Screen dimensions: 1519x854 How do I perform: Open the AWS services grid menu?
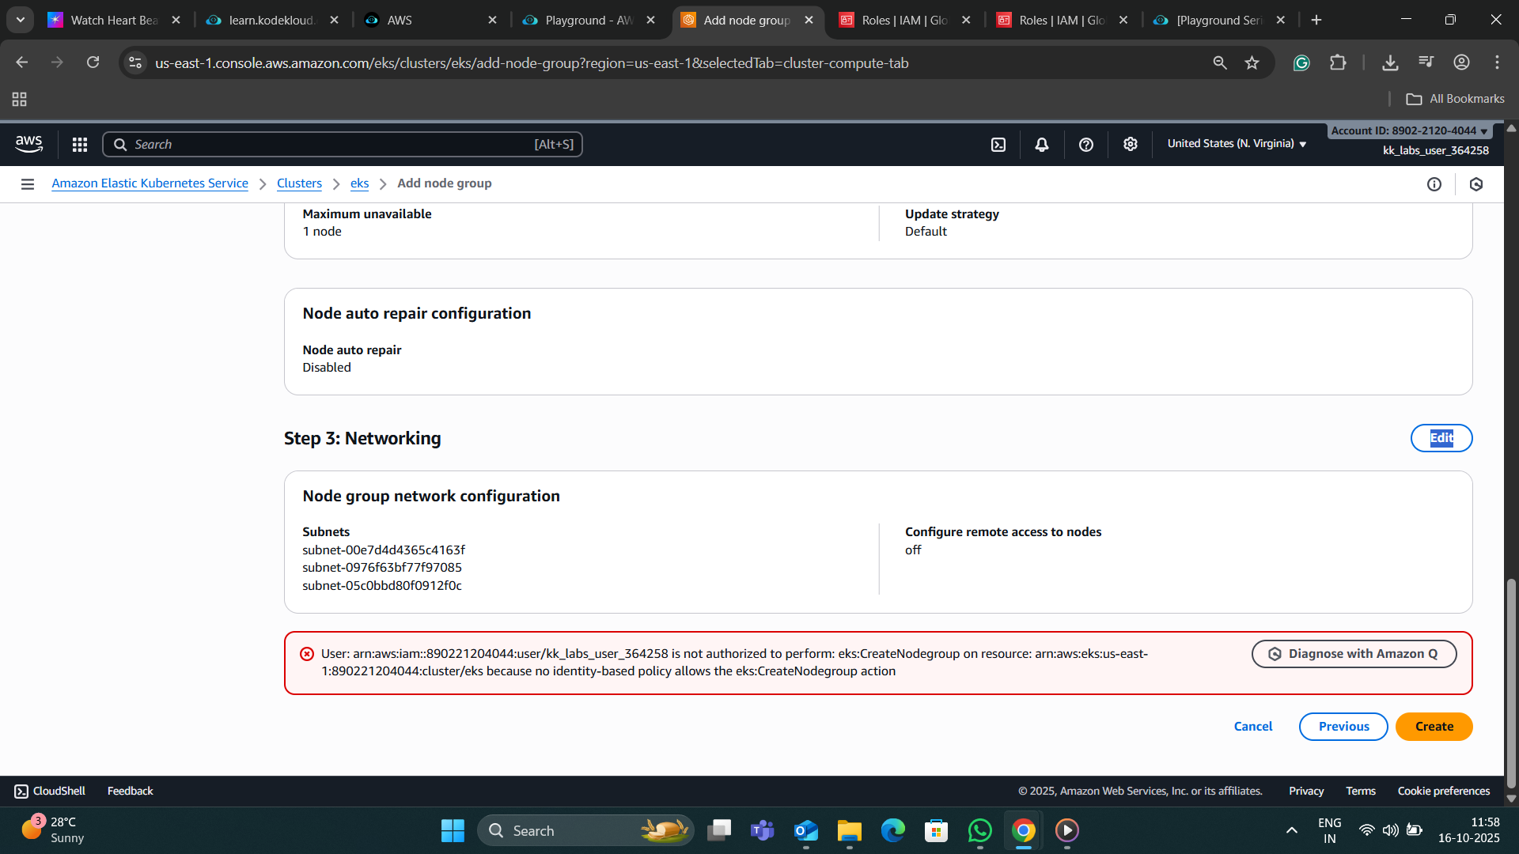(80, 145)
